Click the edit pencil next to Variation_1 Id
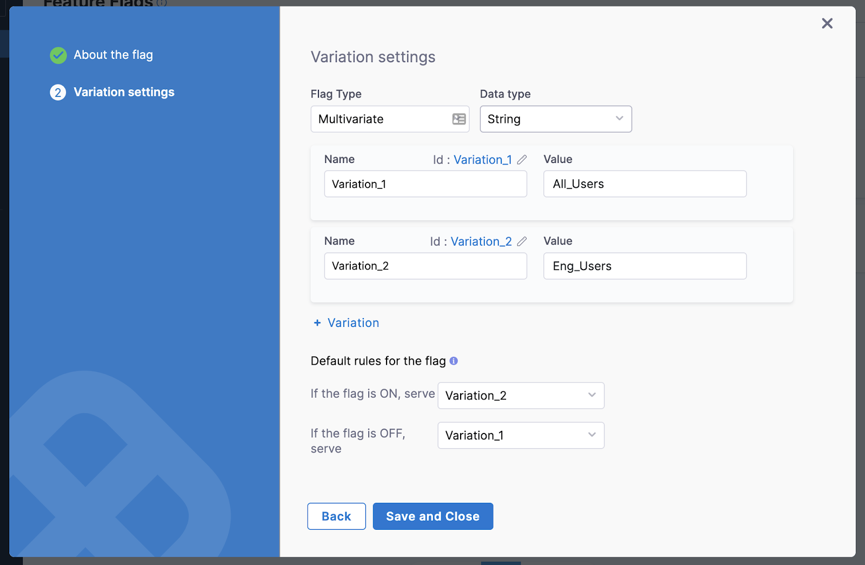This screenshot has height=565, width=865. pyautogui.click(x=522, y=159)
